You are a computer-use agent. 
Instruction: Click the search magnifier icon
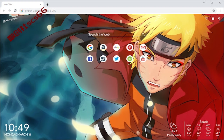(143, 34)
